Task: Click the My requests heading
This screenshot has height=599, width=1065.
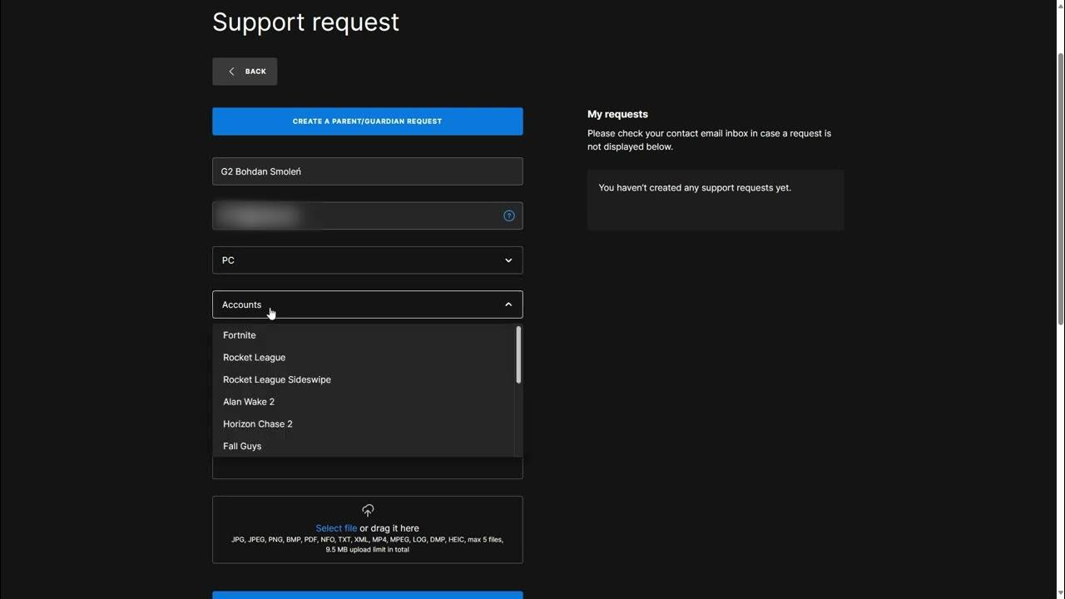Action: click(x=617, y=114)
